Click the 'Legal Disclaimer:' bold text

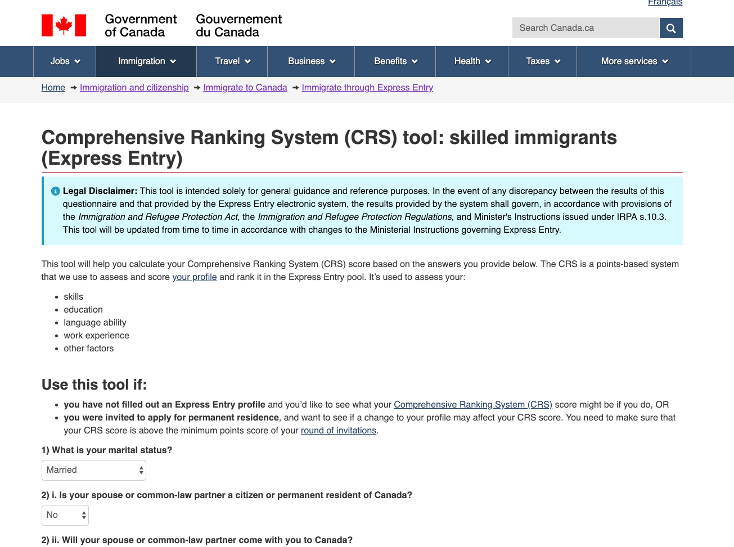pos(100,191)
